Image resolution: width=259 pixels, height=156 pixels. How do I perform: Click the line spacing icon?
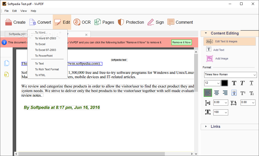coord(208,103)
